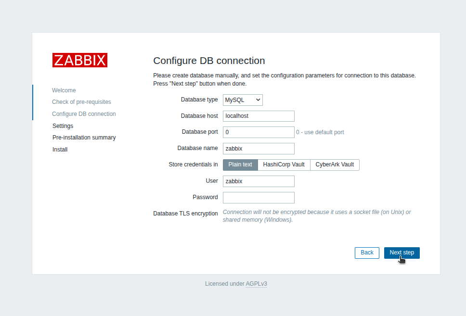Viewport: 466px width, 316px height.
Task: Select Check of pre-requisites step
Action: 81,102
